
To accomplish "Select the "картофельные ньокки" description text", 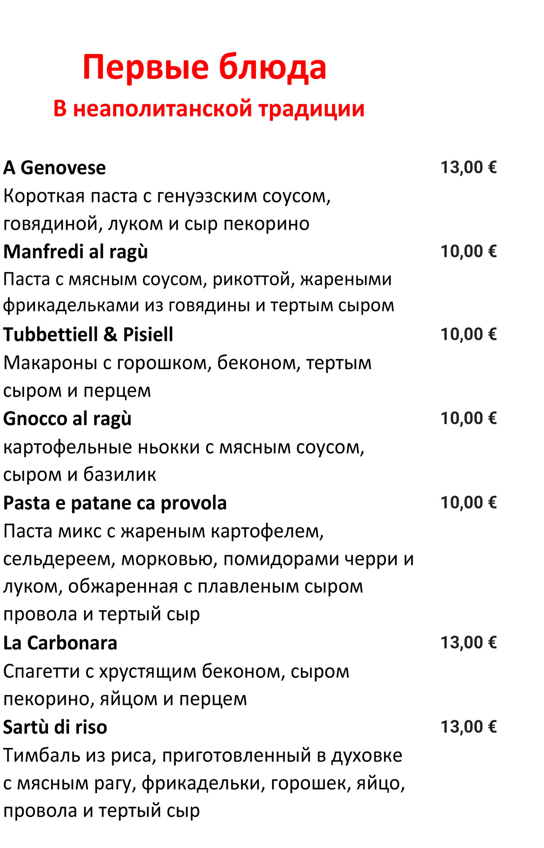I will [x=184, y=461].
